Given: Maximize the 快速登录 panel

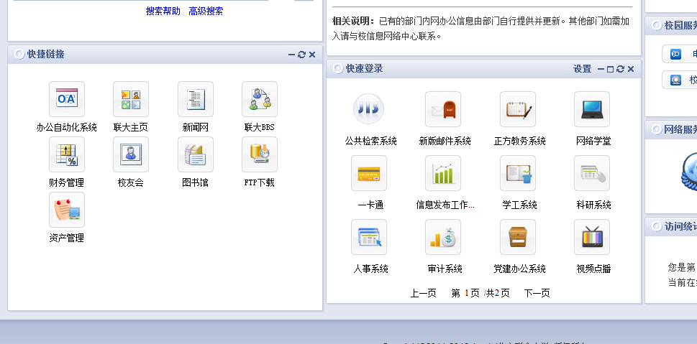Looking at the screenshot, I should tap(610, 69).
